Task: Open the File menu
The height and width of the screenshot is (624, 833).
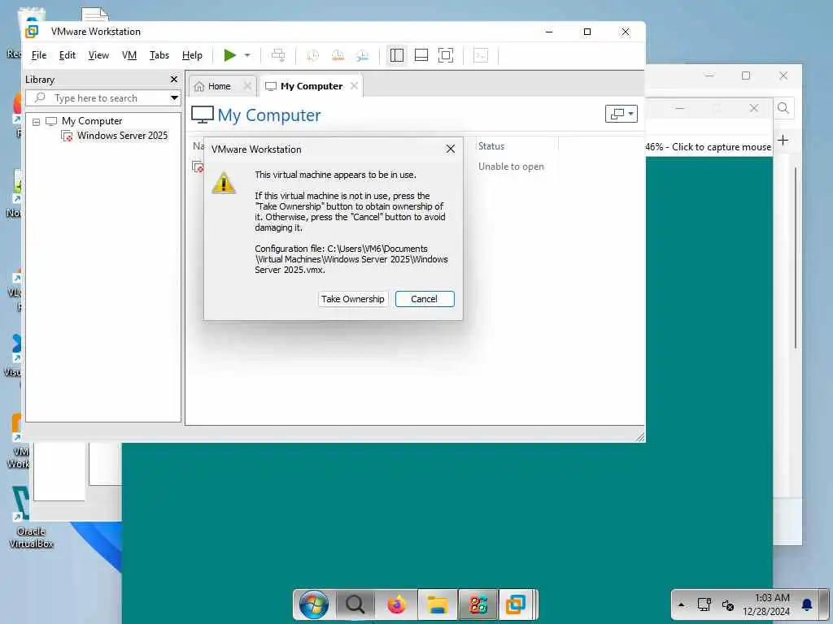Action: tap(39, 55)
